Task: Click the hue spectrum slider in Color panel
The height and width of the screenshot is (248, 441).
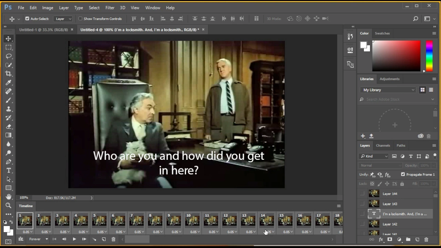Action: (x=429, y=56)
